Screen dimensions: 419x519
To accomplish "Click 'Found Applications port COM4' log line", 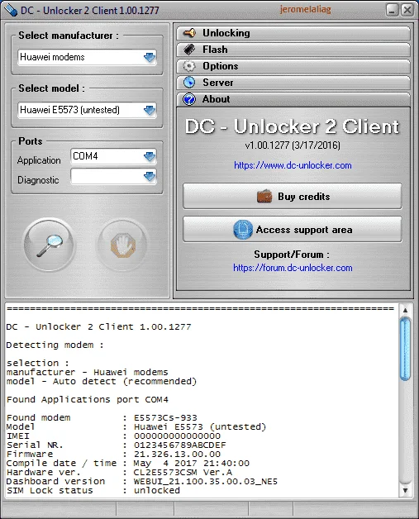I will pos(88,399).
